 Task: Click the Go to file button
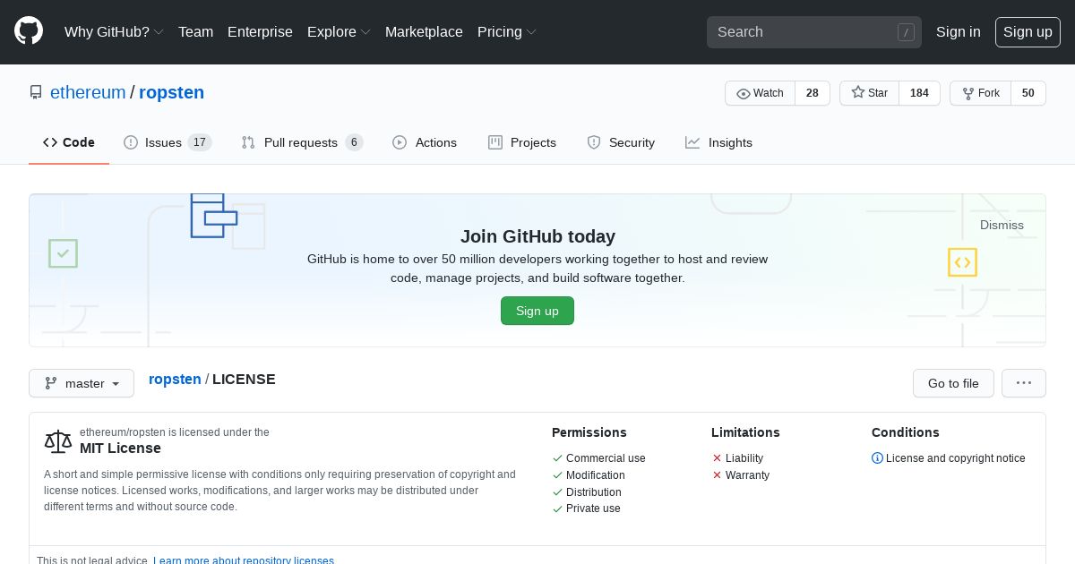[x=953, y=383]
